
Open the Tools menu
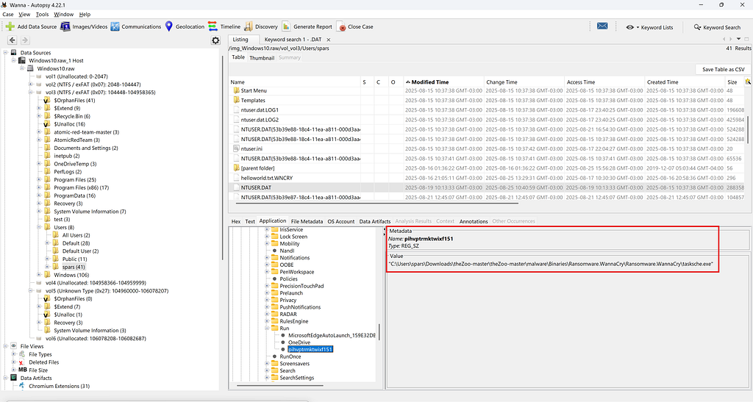[42, 15]
